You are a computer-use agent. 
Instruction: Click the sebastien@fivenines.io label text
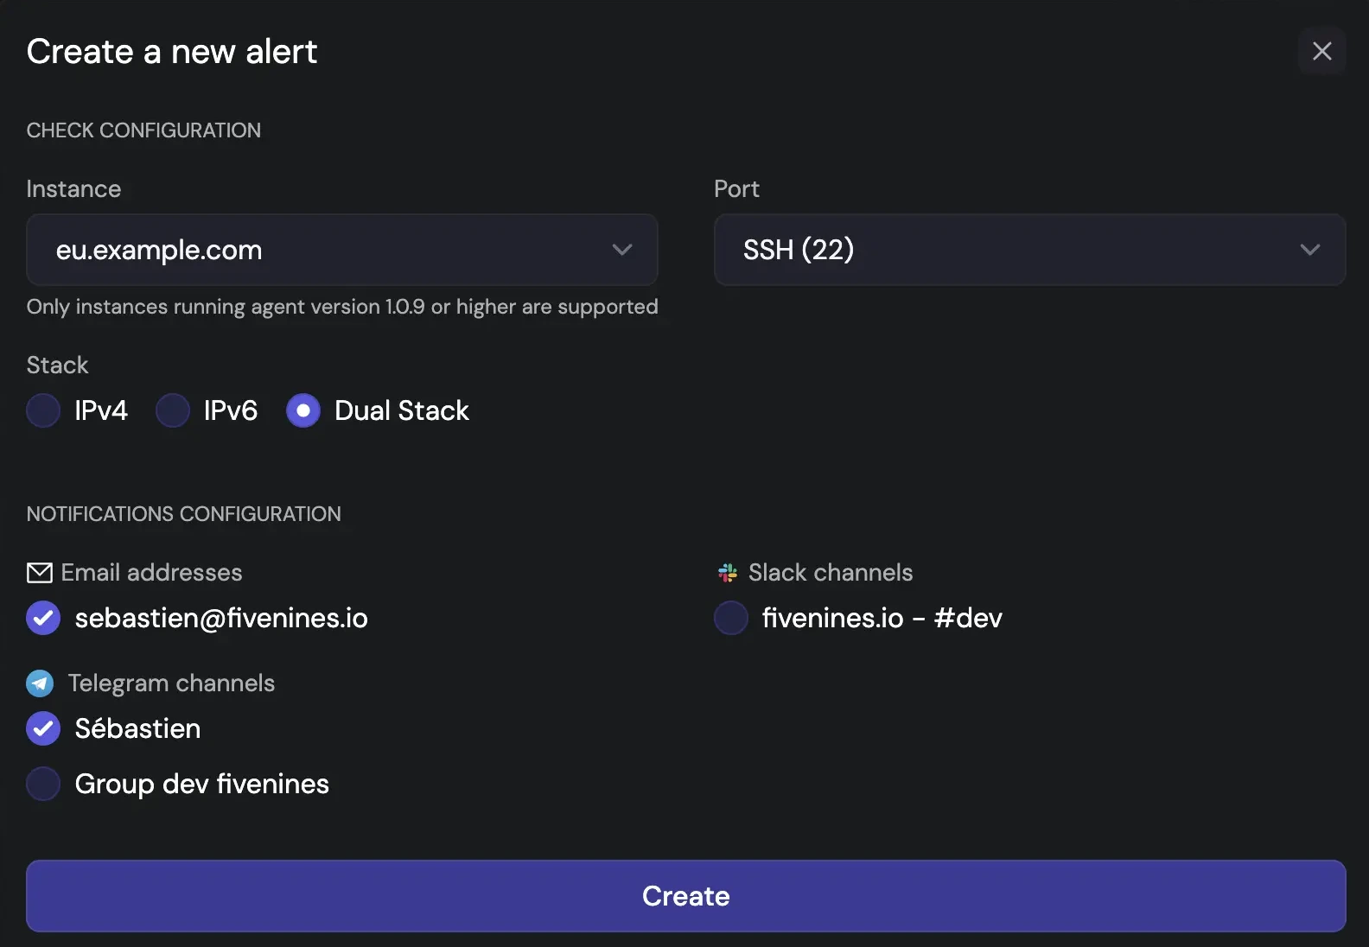point(221,618)
